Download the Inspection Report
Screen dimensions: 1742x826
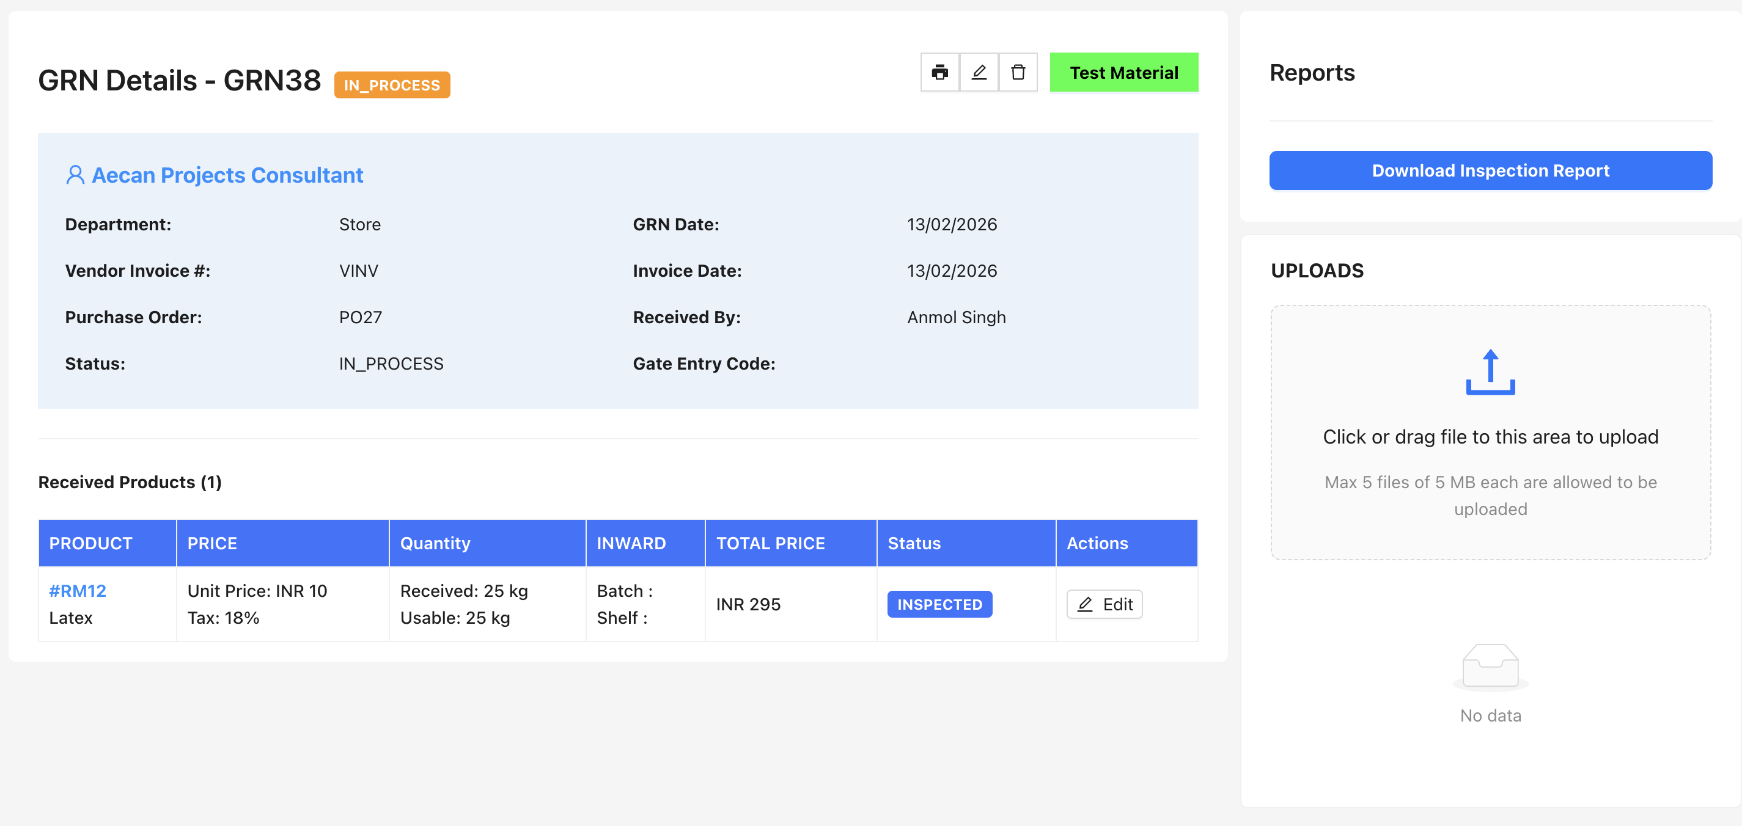click(1490, 170)
